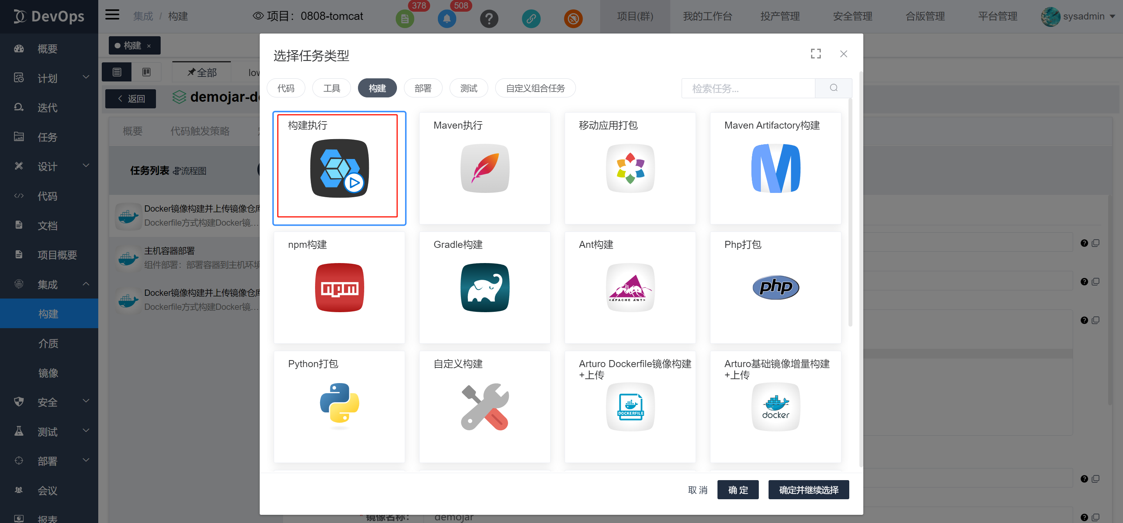The width and height of the screenshot is (1123, 523).
Task: Click the 集成 breadcrumb link
Action: pyautogui.click(x=143, y=16)
